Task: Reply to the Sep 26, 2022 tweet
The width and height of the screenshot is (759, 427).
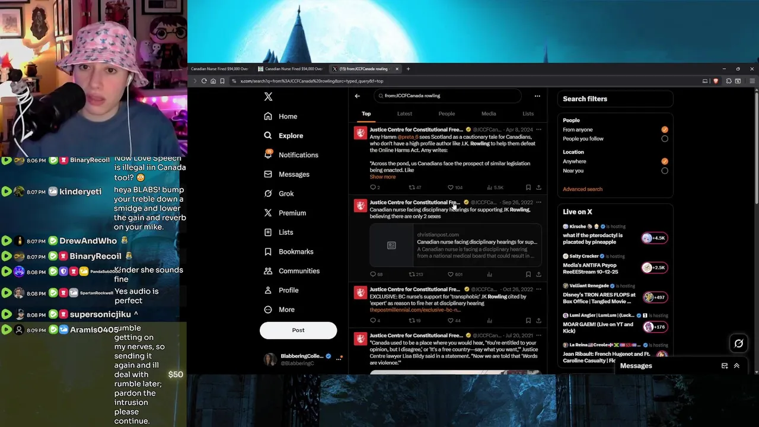Action: tap(373, 274)
